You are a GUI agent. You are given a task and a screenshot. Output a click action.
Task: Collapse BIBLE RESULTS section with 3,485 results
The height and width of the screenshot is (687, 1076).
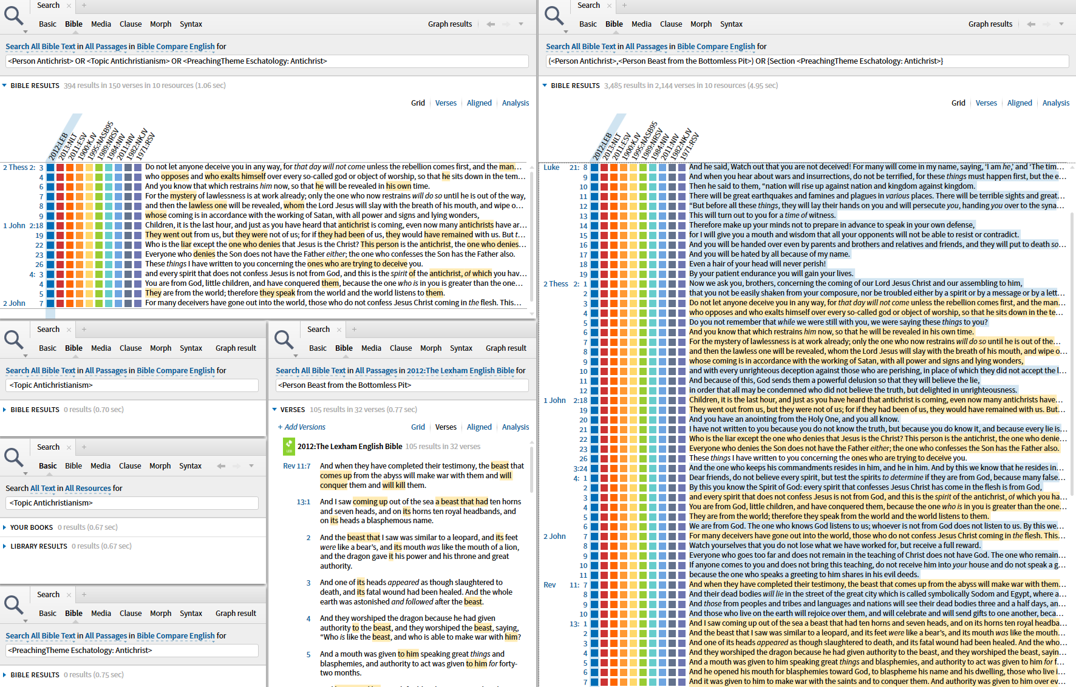[x=545, y=86]
